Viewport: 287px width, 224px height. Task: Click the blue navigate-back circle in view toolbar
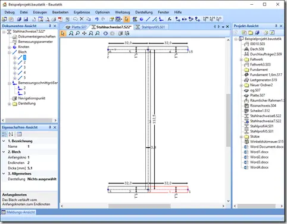105,33
